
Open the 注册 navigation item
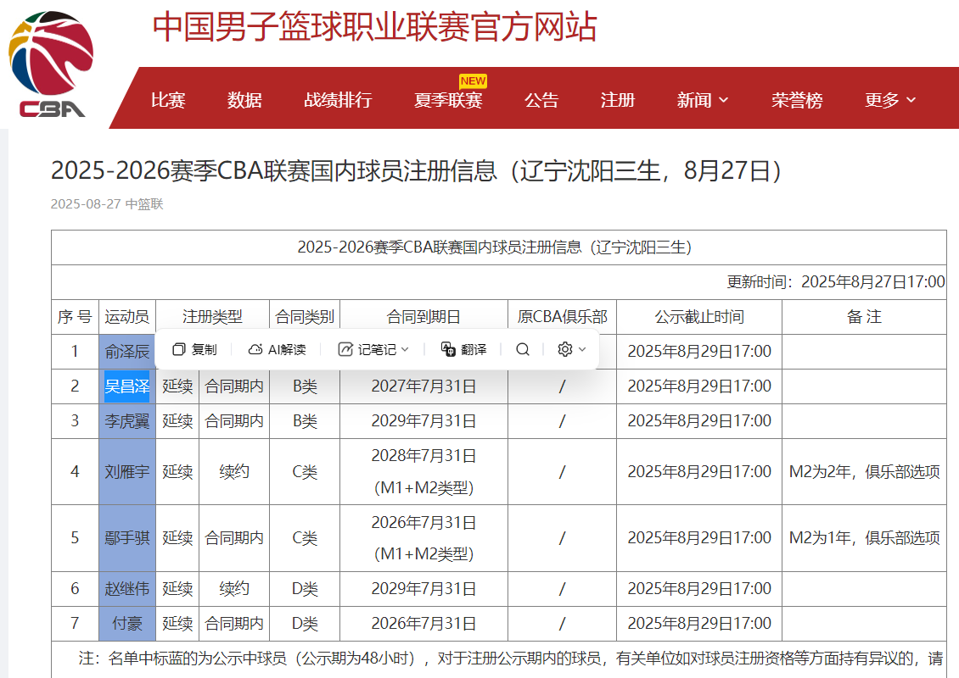(x=617, y=99)
